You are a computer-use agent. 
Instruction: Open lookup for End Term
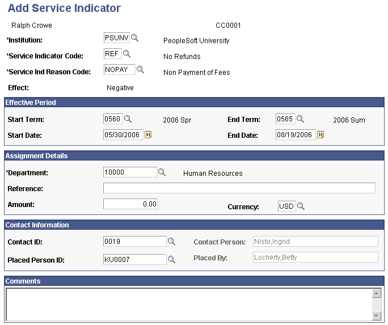click(300, 119)
